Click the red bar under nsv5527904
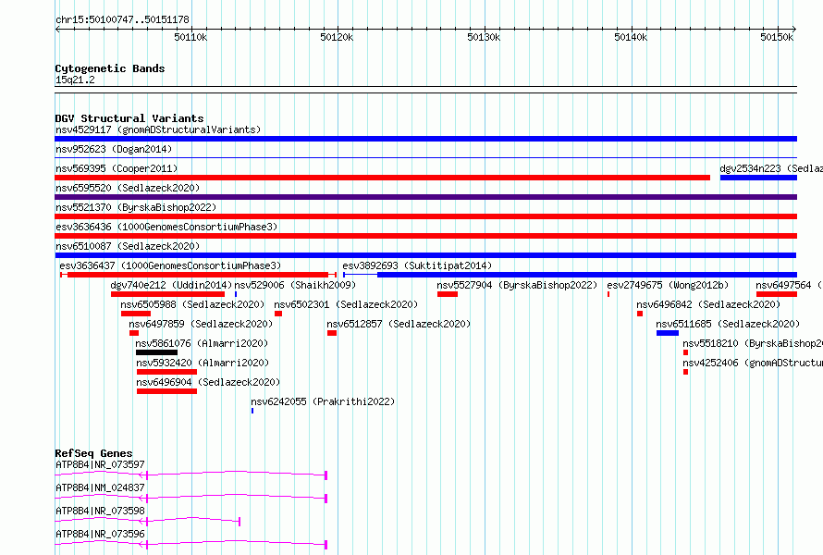This screenshot has width=823, height=555. click(x=448, y=294)
